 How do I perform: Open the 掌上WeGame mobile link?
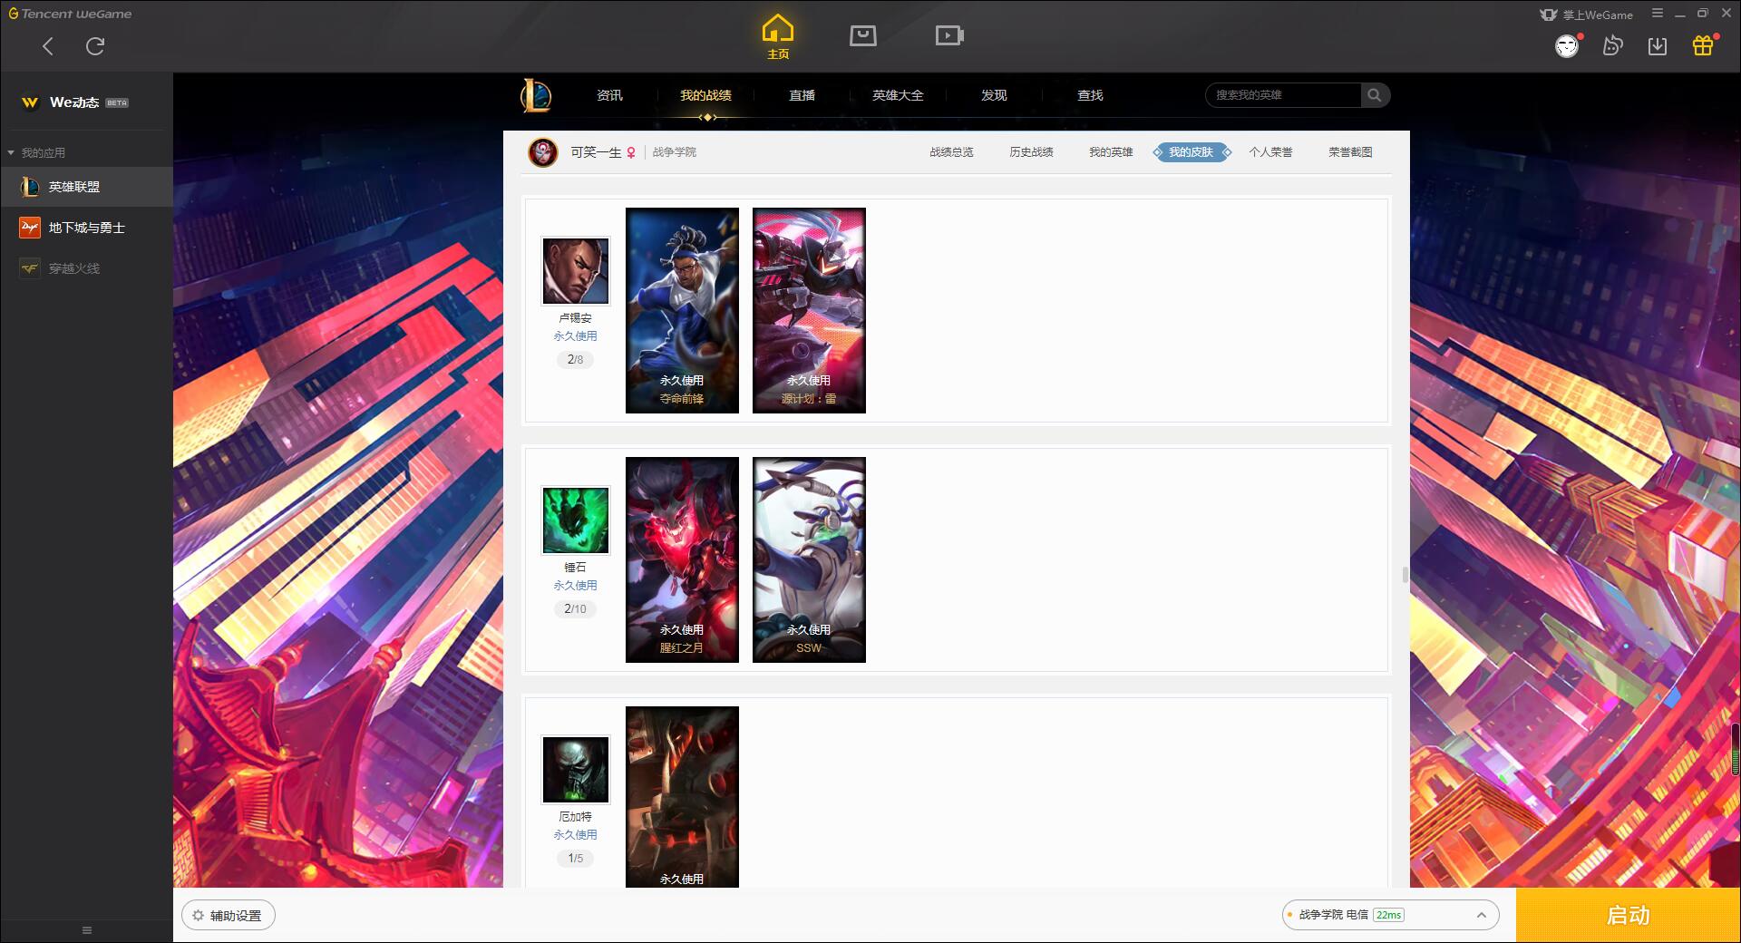point(1586,15)
